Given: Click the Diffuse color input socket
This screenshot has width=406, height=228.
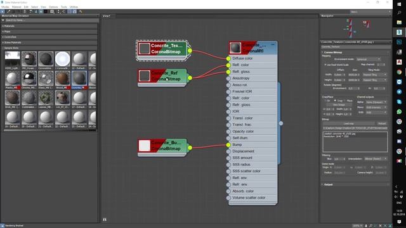Looking at the screenshot, I should tap(228, 58).
